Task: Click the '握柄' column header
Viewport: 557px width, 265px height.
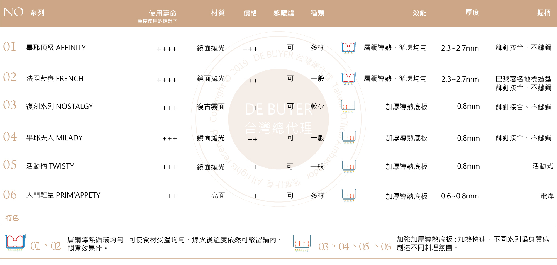Action: pos(544,13)
